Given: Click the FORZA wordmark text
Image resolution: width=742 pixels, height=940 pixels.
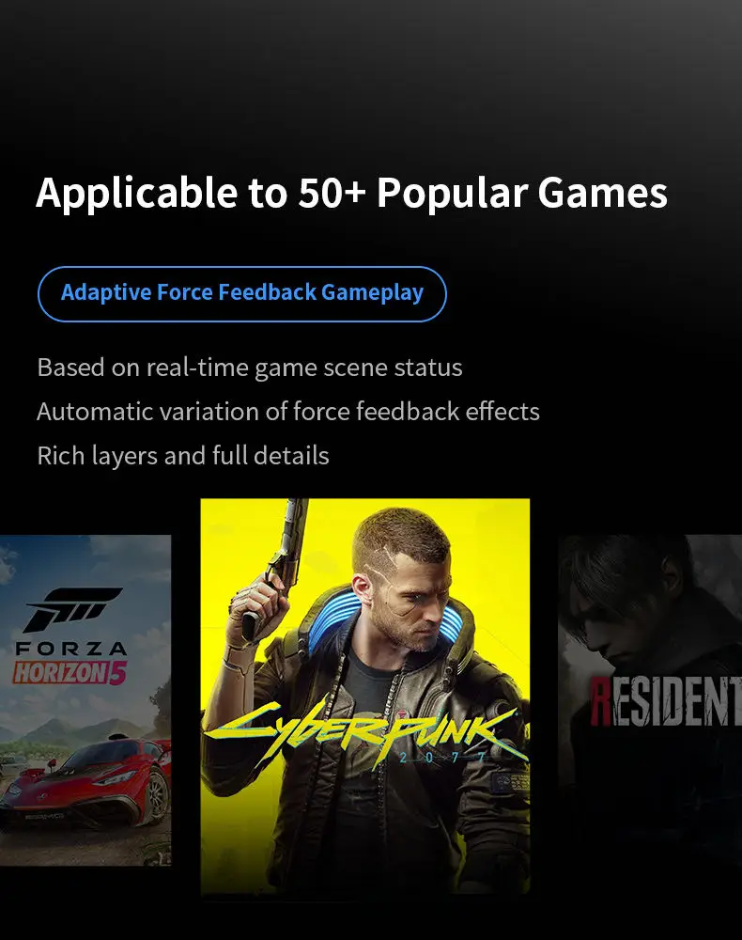Looking at the screenshot, I should (71, 649).
